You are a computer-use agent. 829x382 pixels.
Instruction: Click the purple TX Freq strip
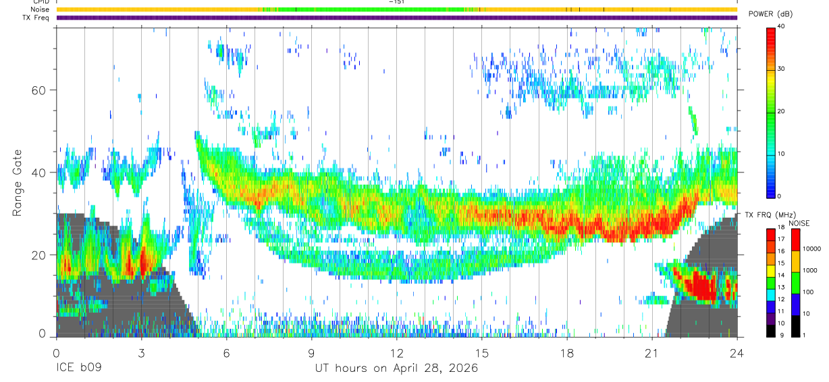pos(396,18)
